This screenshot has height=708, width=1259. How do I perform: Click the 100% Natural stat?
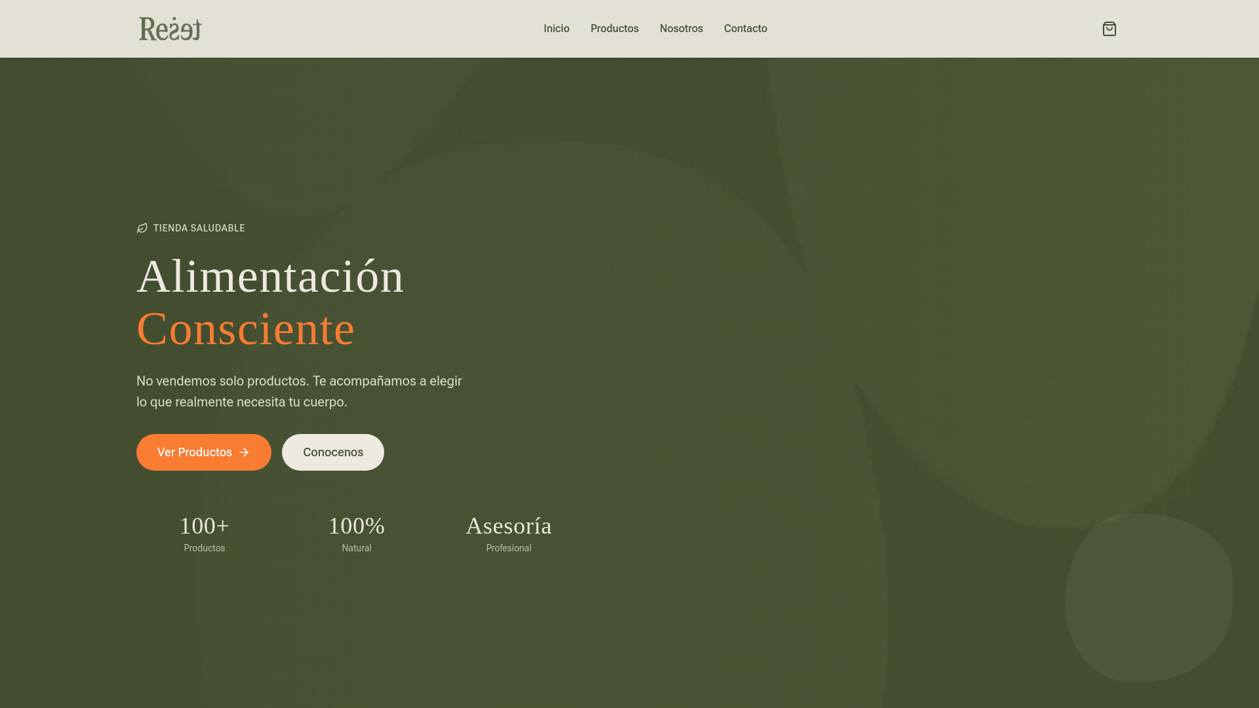pos(357,534)
